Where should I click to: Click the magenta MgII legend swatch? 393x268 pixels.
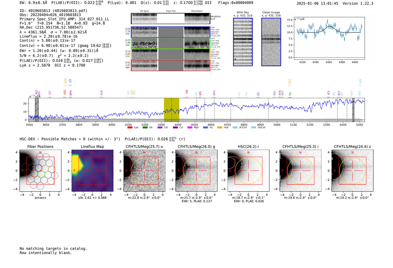(x=190, y=128)
